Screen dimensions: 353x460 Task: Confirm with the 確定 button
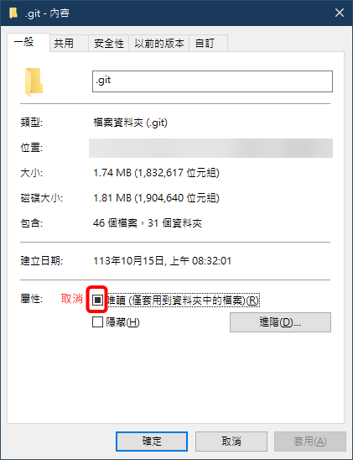point(152,442)
